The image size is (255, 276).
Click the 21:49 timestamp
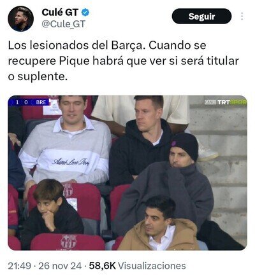(x=20, y=266)
